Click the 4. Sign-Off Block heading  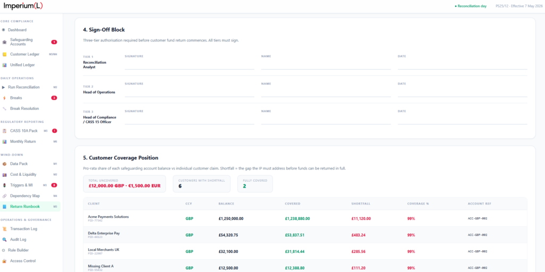coord(104,30)
